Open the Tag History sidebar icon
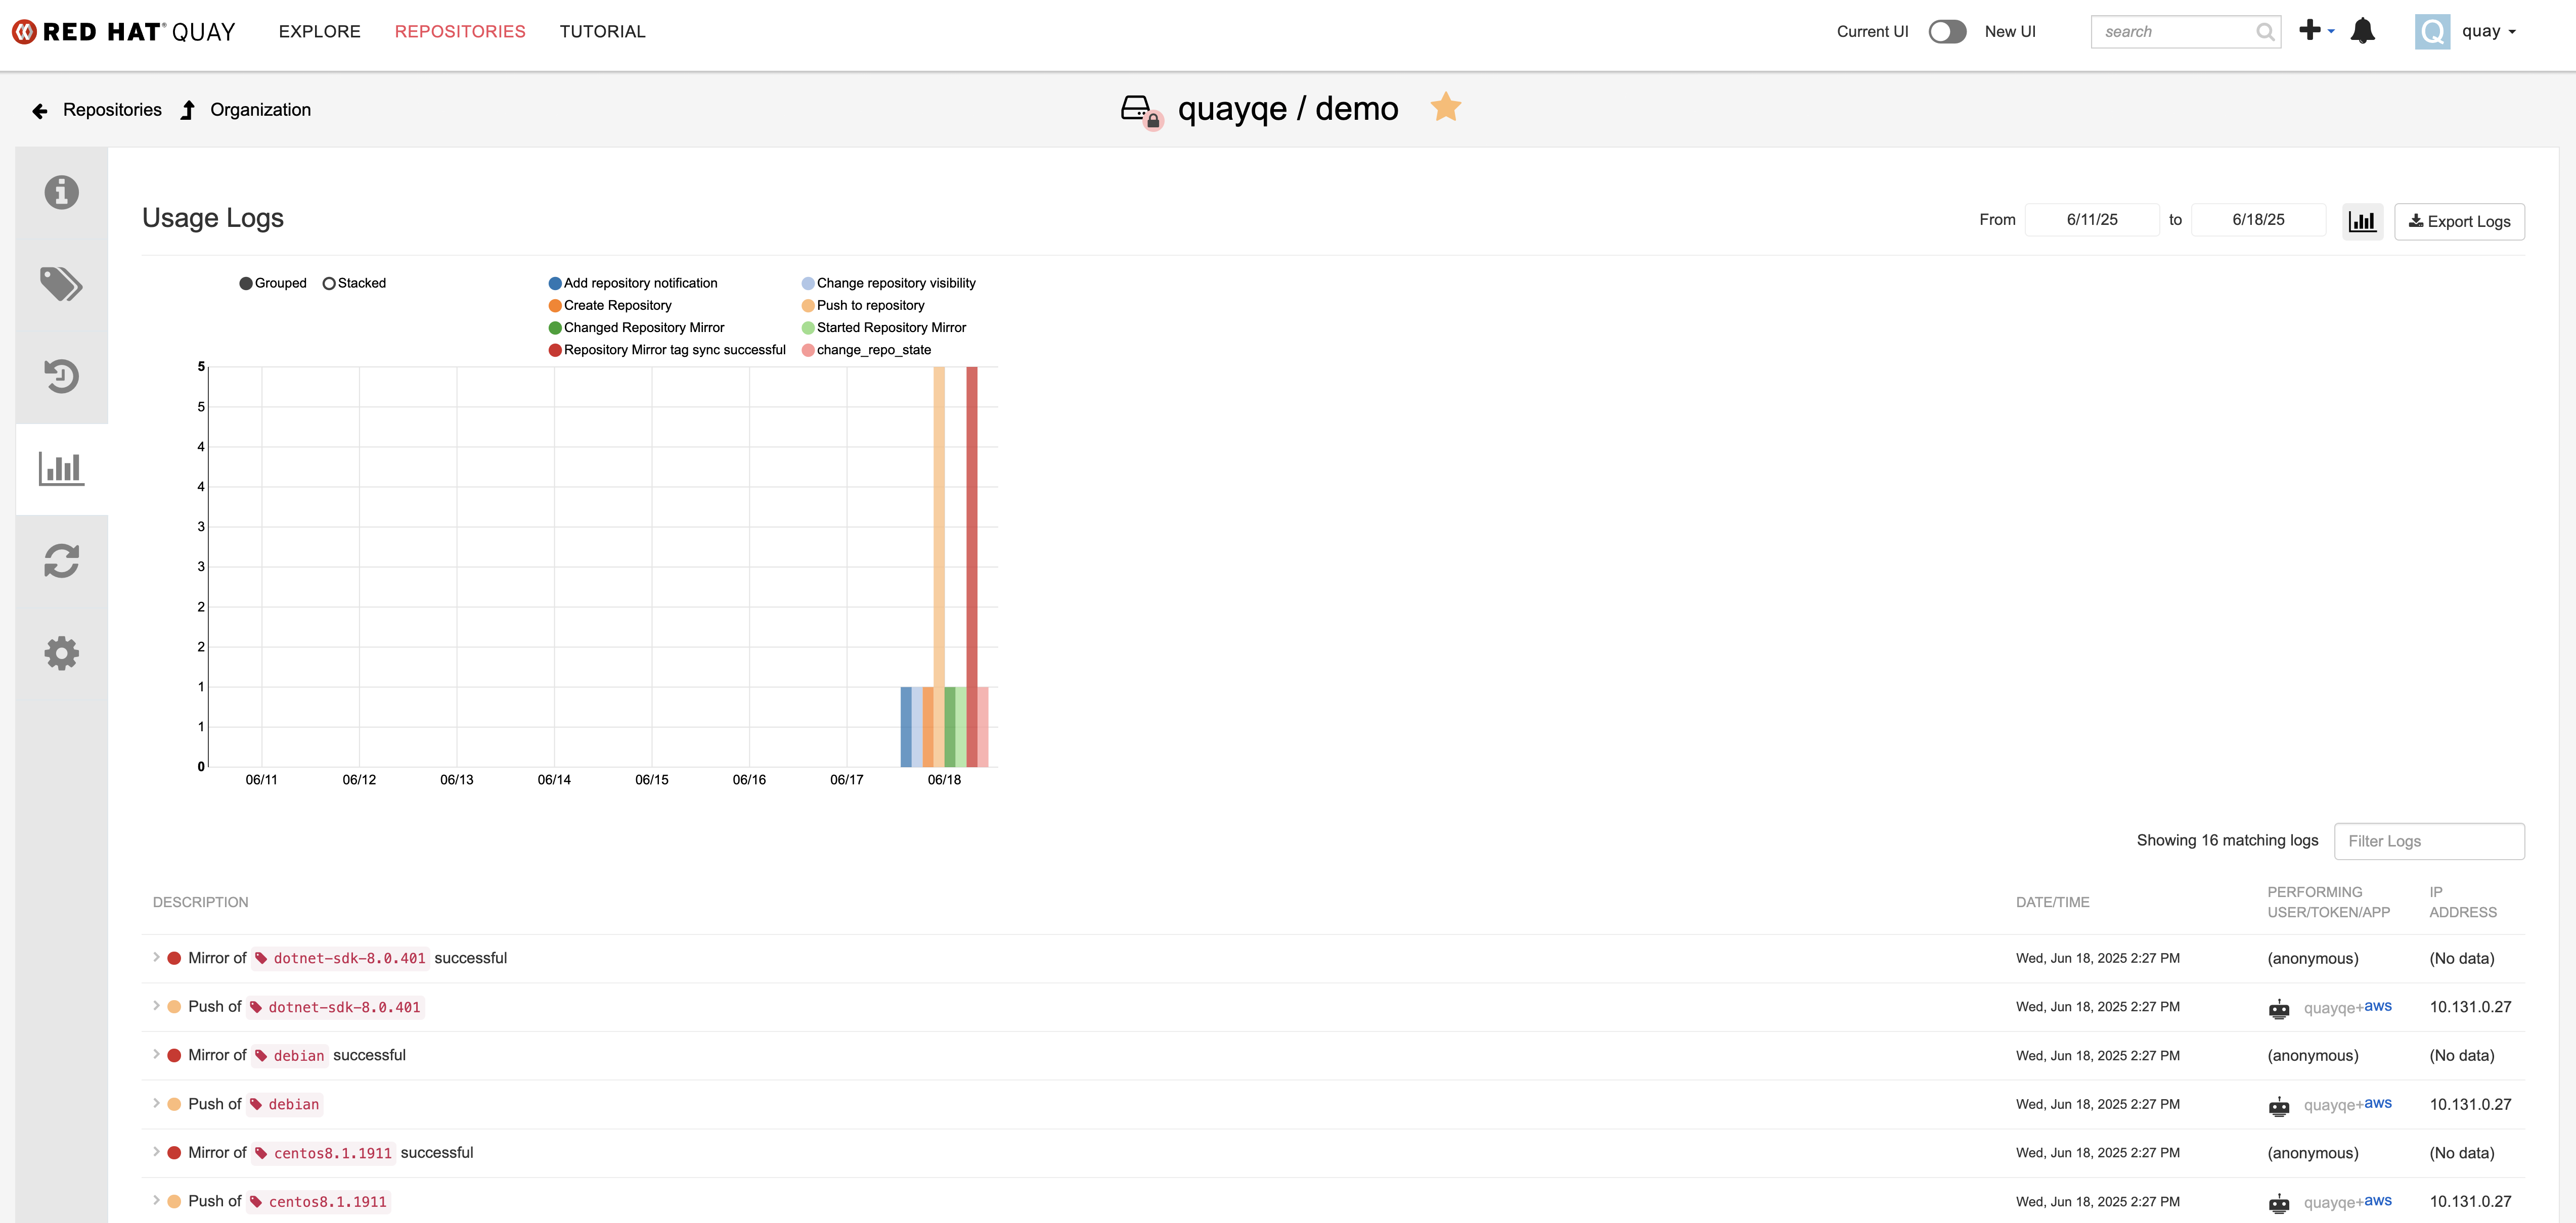2576x1223 pixels. [x=61, y=377]
